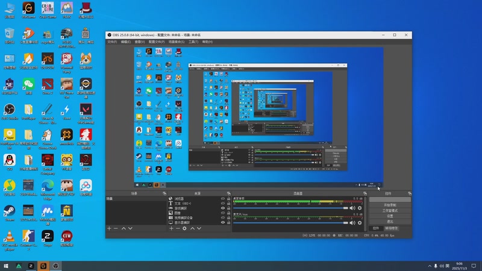The image size is (482, 271).
Task: Open the Recycle Bin on the desktop
Action: click(x=10, y=36)
